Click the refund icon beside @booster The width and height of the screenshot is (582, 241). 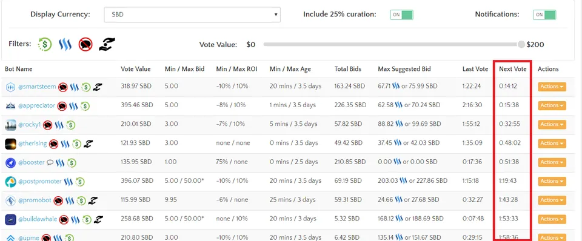point(72,163)
